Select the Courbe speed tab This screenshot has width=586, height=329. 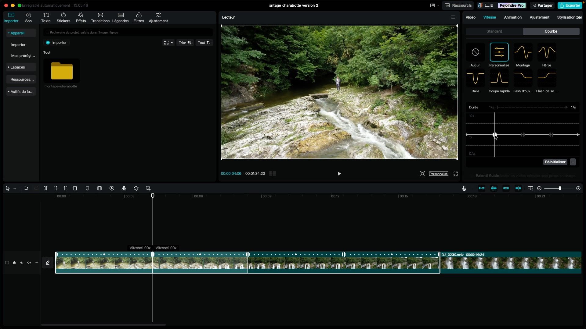tap(551, 31)
